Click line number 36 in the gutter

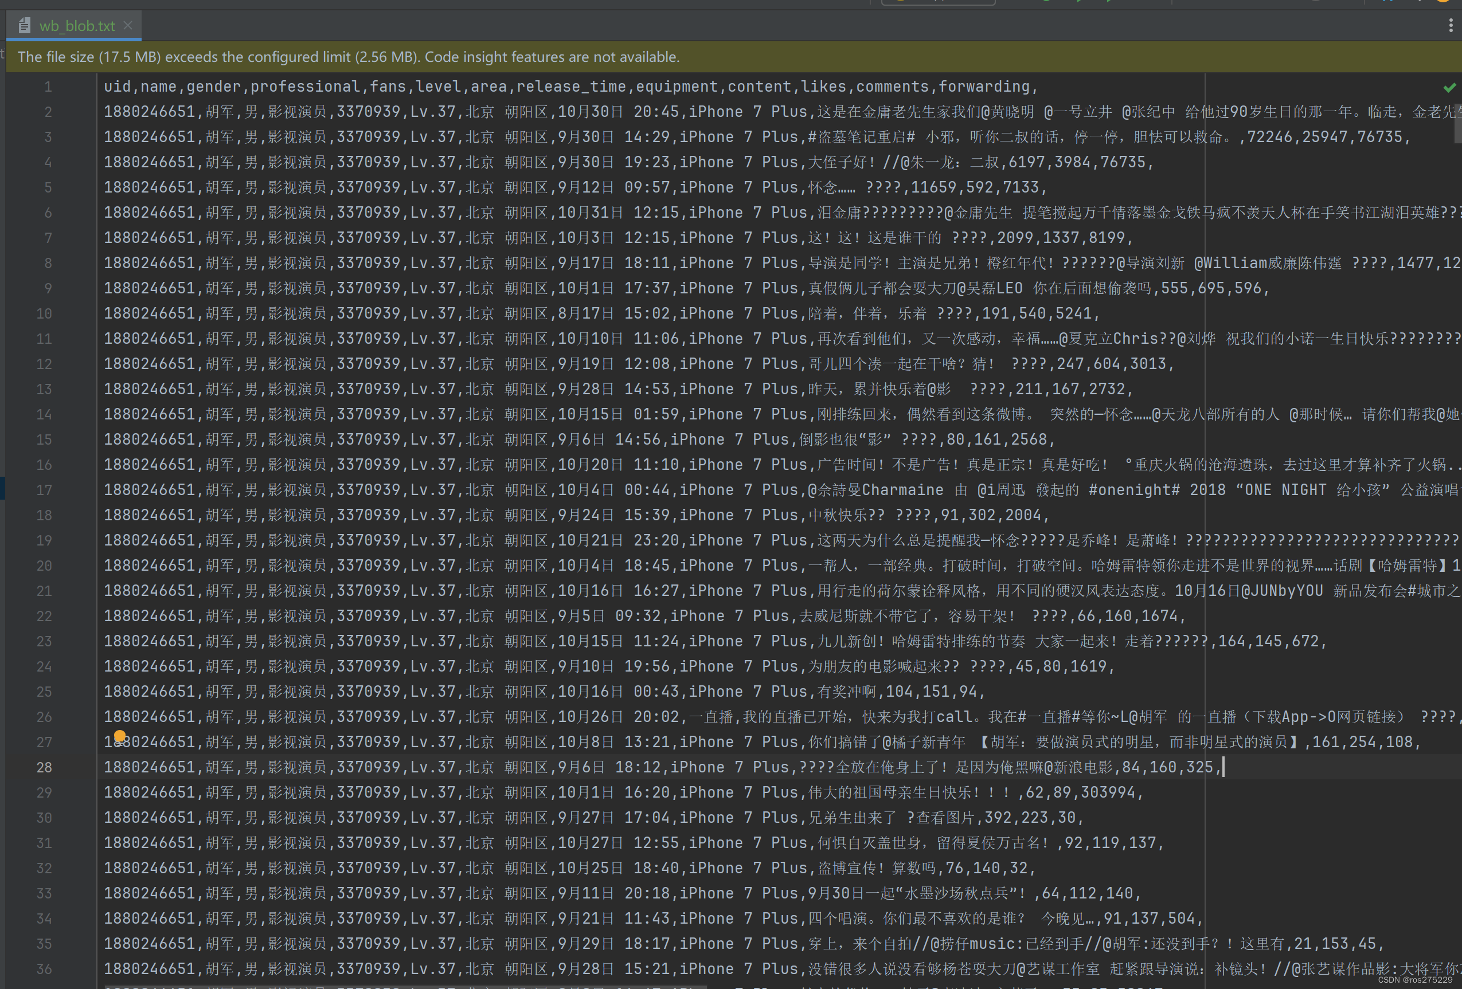pos(44,969)
